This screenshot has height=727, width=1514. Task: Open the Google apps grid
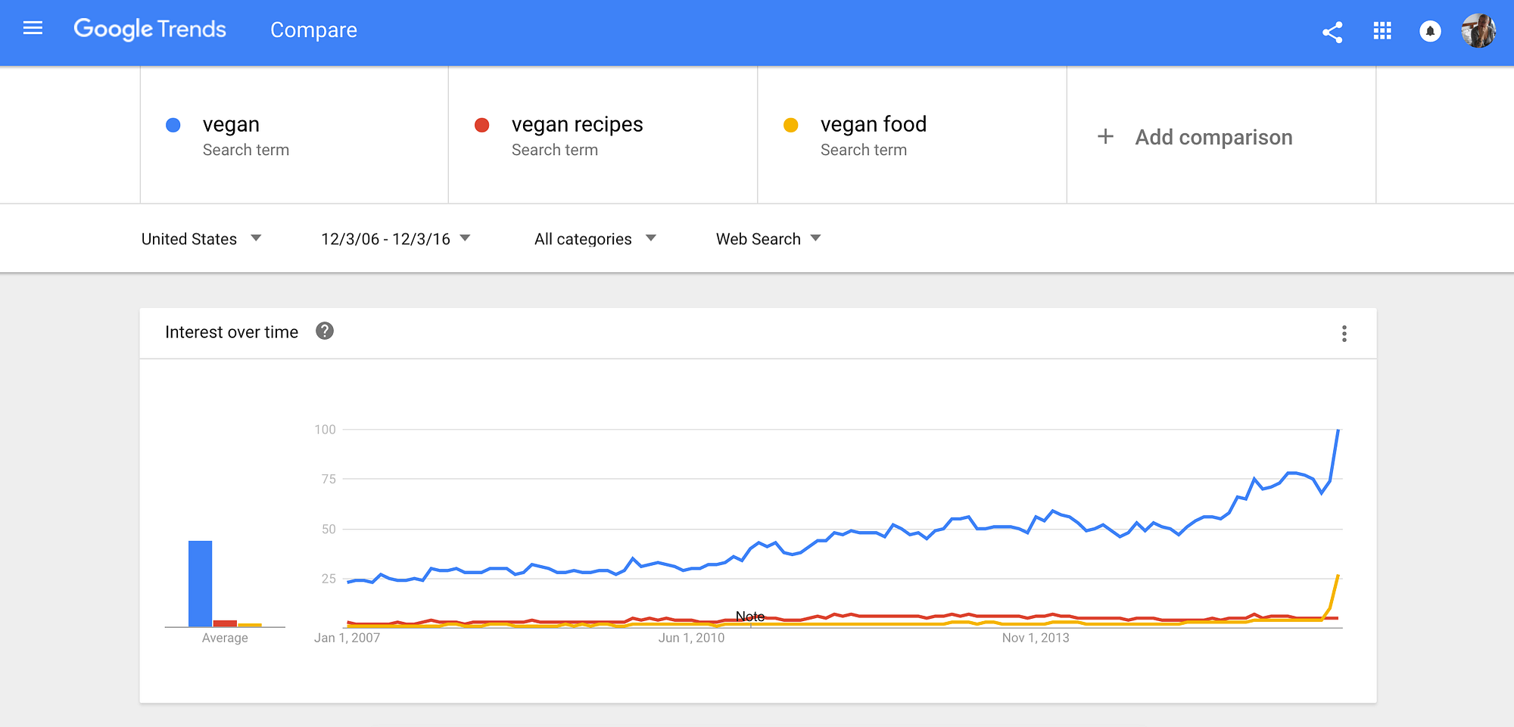tap(1382, 31)
